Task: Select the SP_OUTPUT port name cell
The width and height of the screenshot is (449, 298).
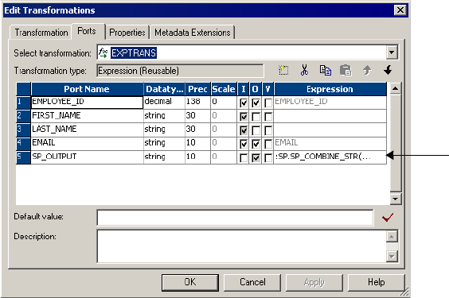Action: 87,157
